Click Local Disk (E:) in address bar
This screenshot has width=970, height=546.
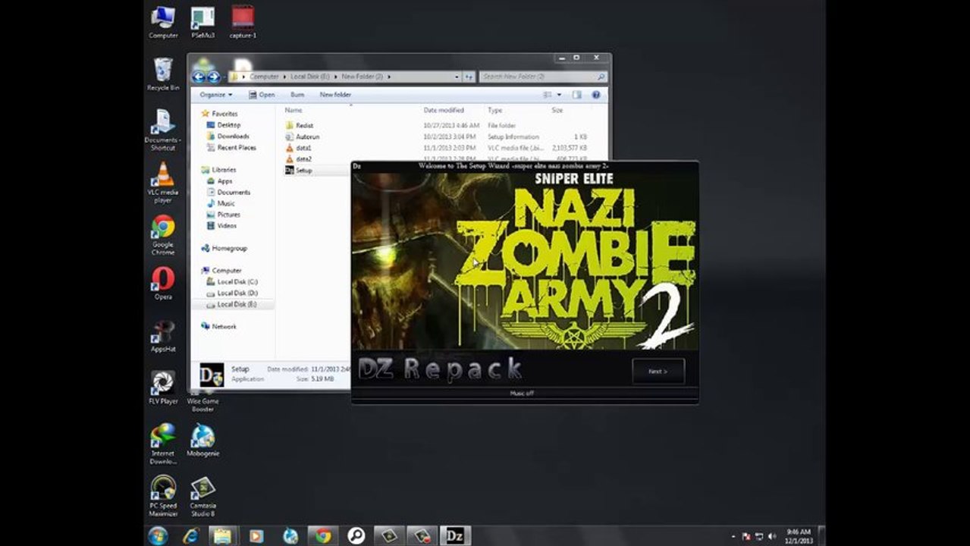pos(310,77)
